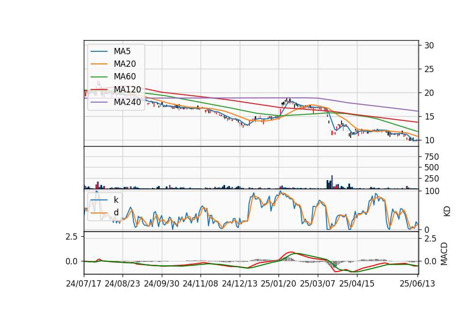Click the MA240 legend label
The image size is (465, 334).
127,102
